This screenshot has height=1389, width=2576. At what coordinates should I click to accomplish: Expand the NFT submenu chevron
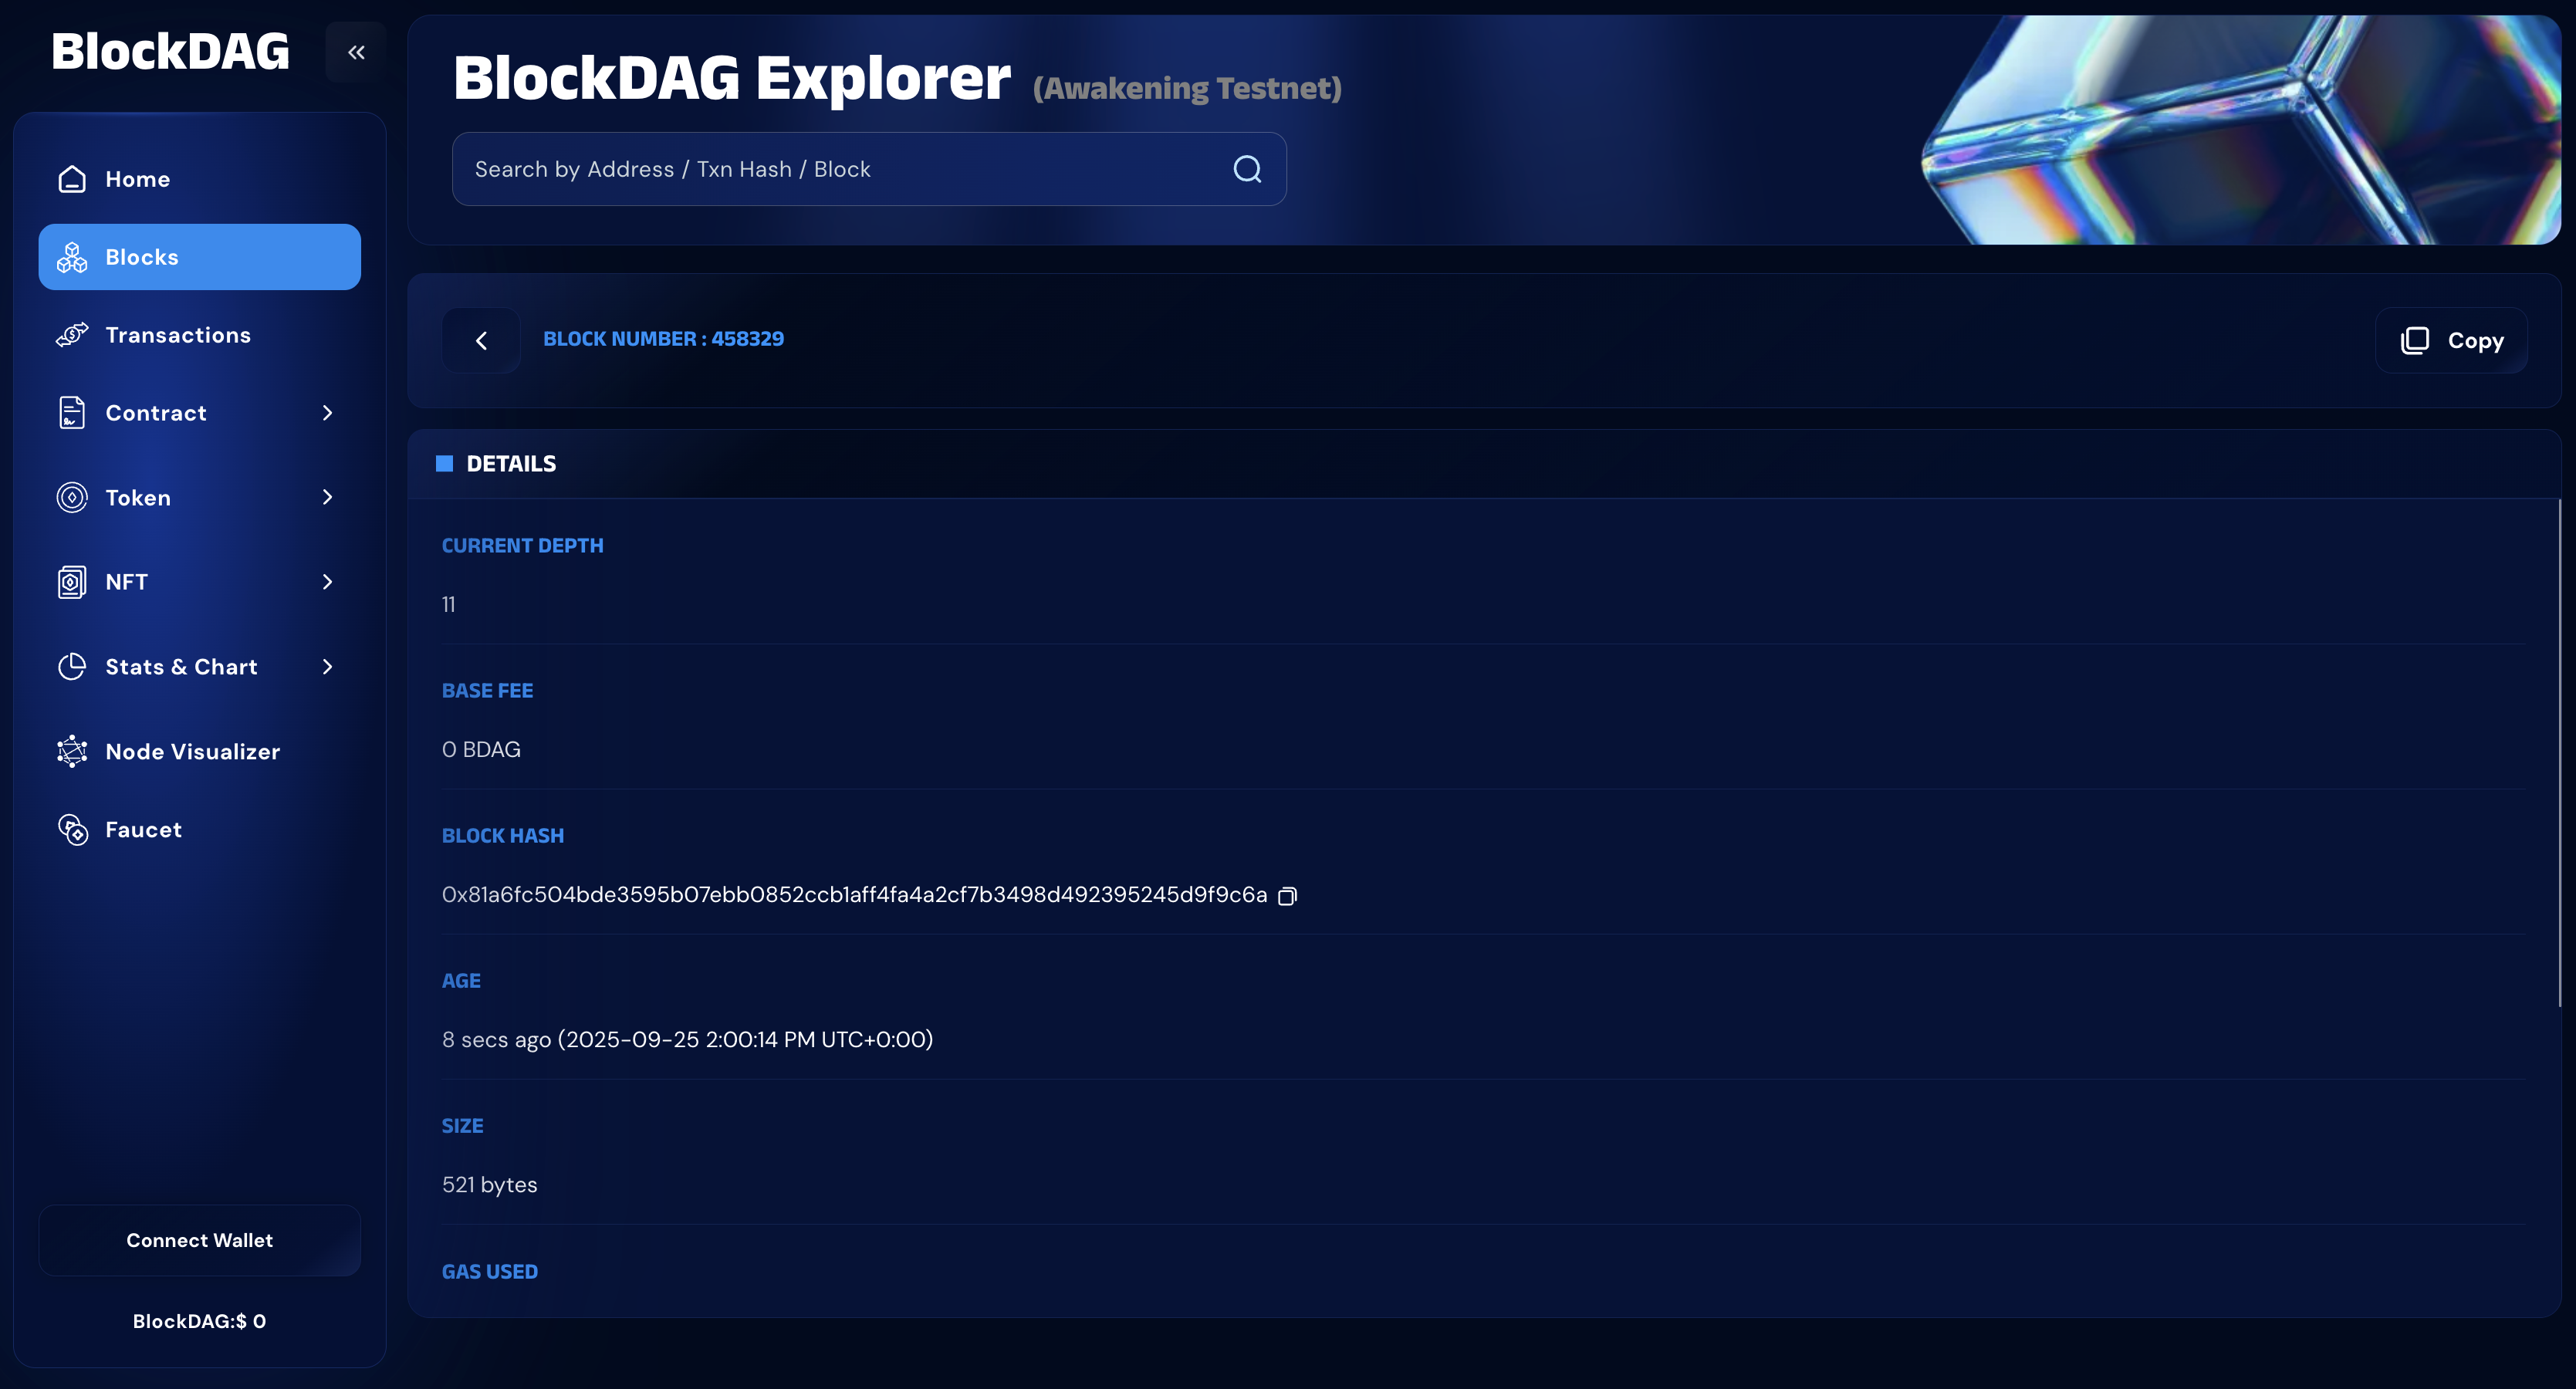[327, 581]
